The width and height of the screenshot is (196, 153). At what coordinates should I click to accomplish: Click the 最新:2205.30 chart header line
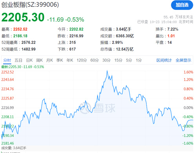tap(23, 67)
